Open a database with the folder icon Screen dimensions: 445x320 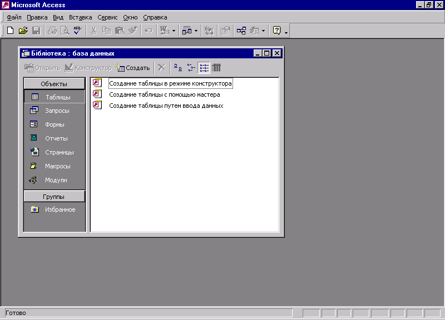pos(23,31)
